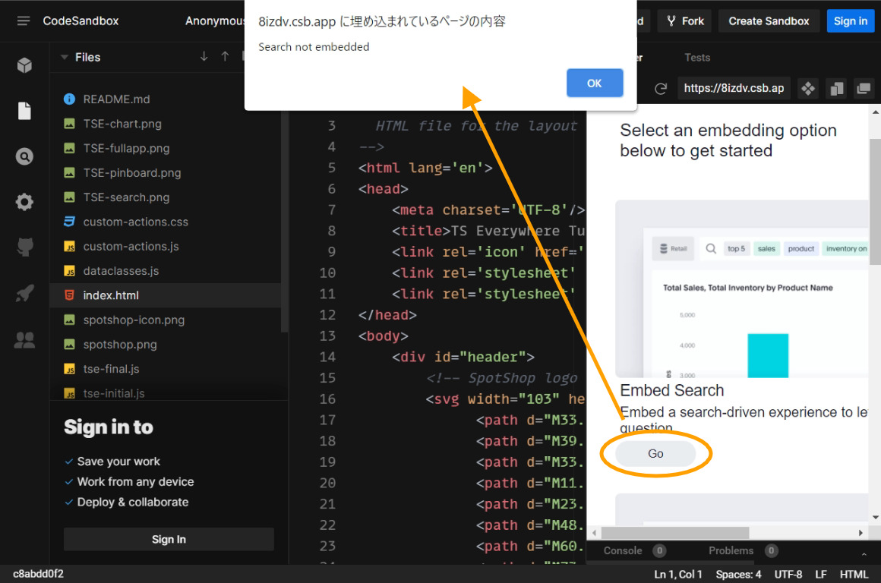Collapse the Files section chevron
Viewport: 881px width, 583px height.
65,57
